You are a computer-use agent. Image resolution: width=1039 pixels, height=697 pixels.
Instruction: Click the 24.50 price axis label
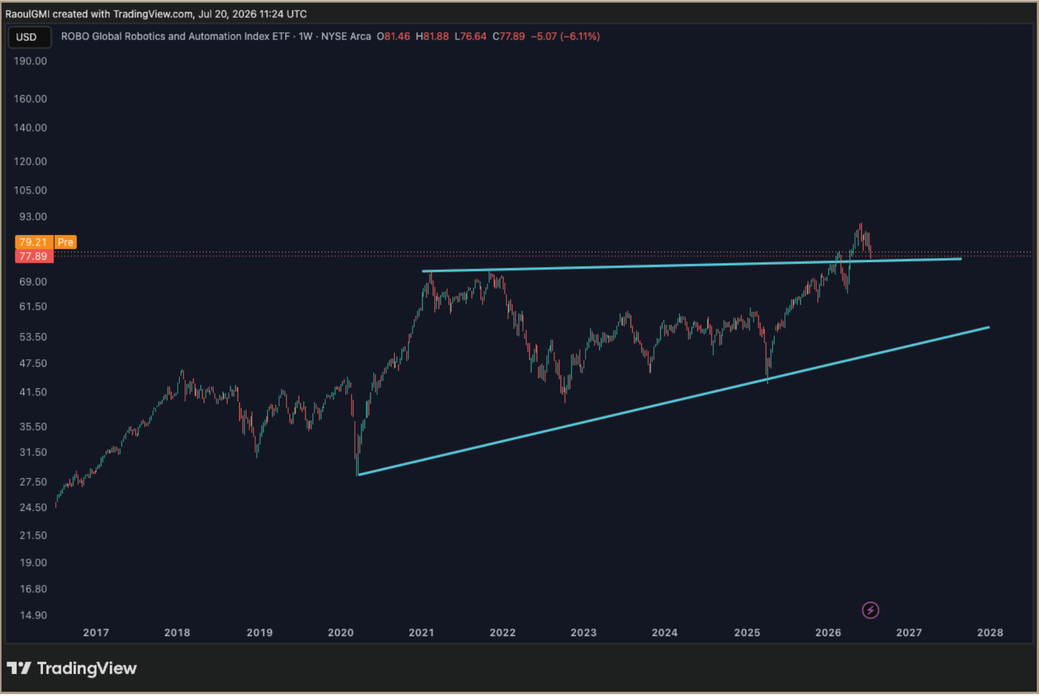(33, 507)
